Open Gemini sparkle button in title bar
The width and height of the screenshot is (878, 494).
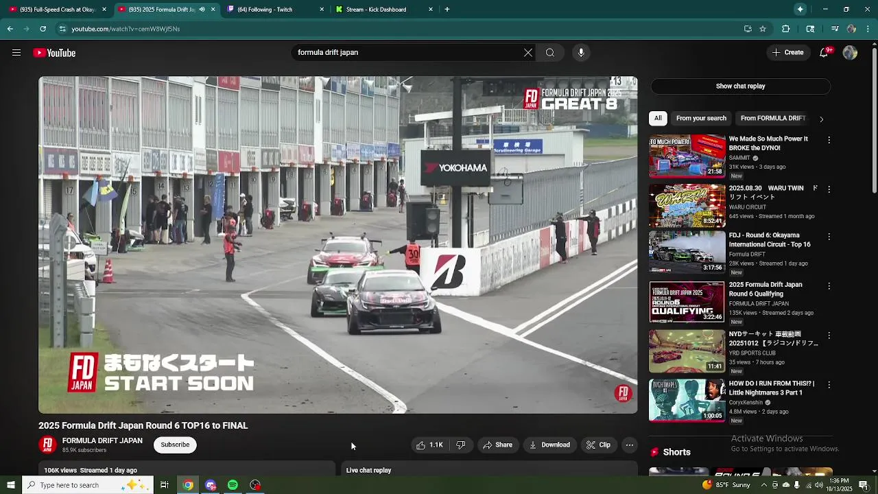click(x=800, y=9)
